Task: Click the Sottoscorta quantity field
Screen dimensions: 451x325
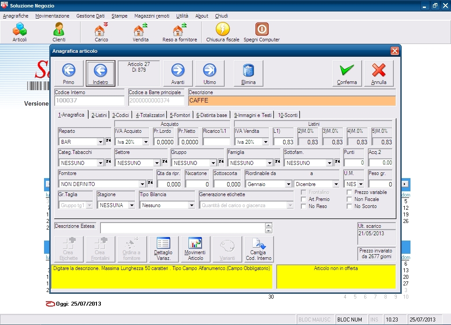Action: (x=227, y=184)
